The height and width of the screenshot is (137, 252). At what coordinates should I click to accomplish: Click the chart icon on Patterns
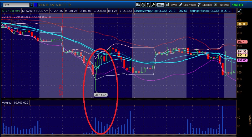click(216, 5)
